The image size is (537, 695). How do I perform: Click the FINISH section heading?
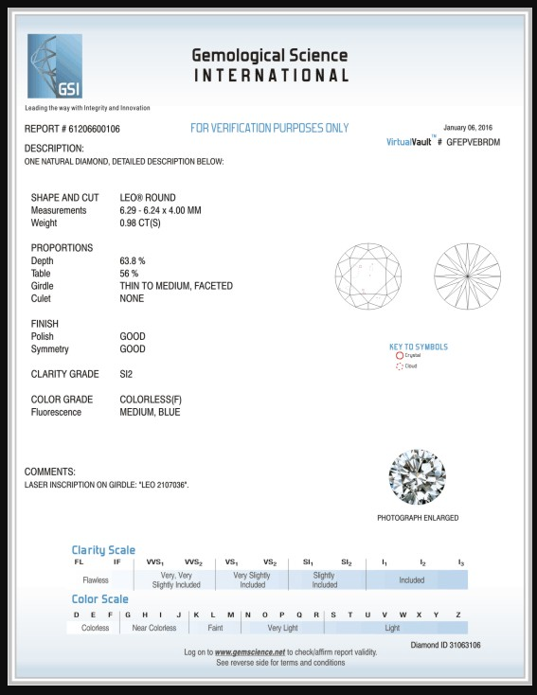45,324
